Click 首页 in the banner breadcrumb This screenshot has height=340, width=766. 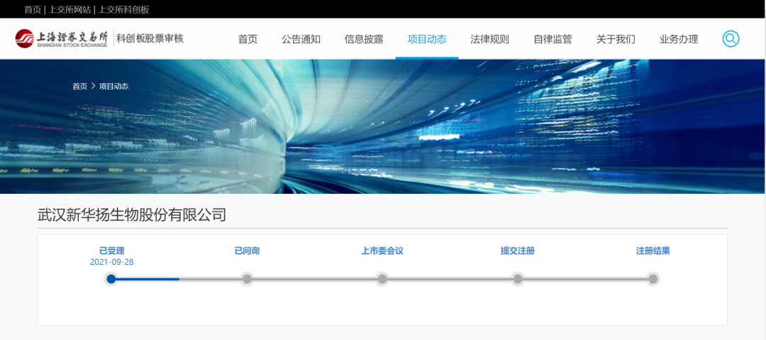[x=79, y=86]
